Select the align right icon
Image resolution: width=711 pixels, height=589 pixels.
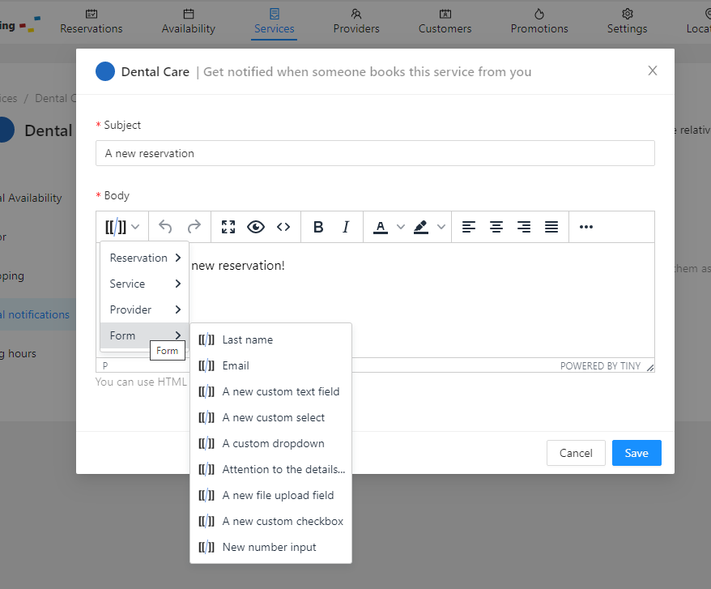(523, 227)
